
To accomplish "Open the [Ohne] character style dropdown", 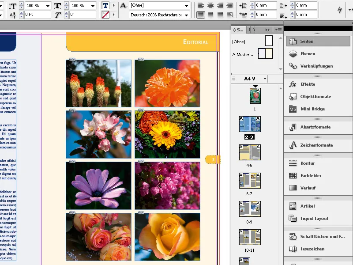I will 186,6.
